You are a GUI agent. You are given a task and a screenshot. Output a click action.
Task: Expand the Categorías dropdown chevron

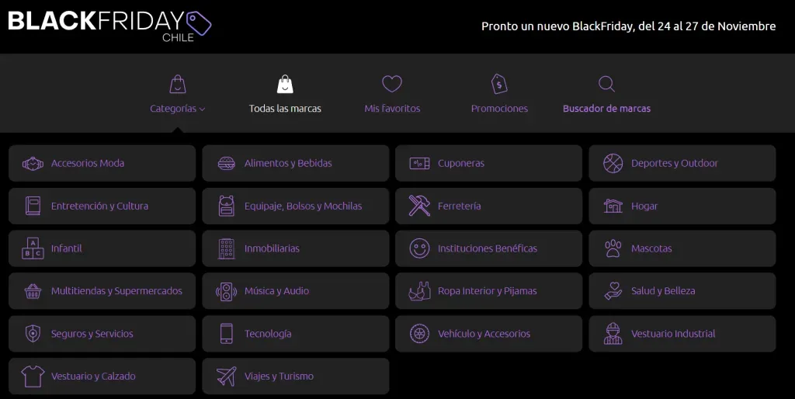tap(203, 109)
